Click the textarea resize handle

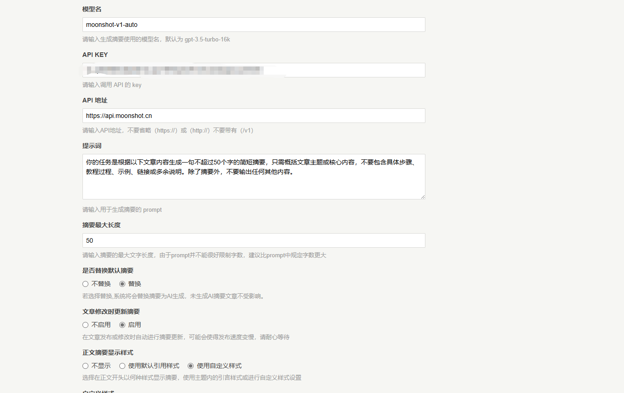(423, 196)
